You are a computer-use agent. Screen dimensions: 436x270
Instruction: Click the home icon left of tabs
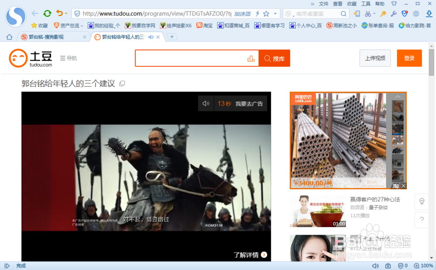tap(9, 37)
